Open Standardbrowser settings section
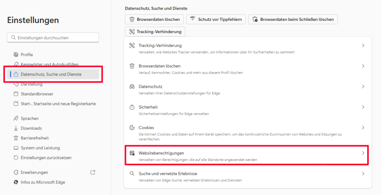381x195 pixels. click(x=37, y=94)
